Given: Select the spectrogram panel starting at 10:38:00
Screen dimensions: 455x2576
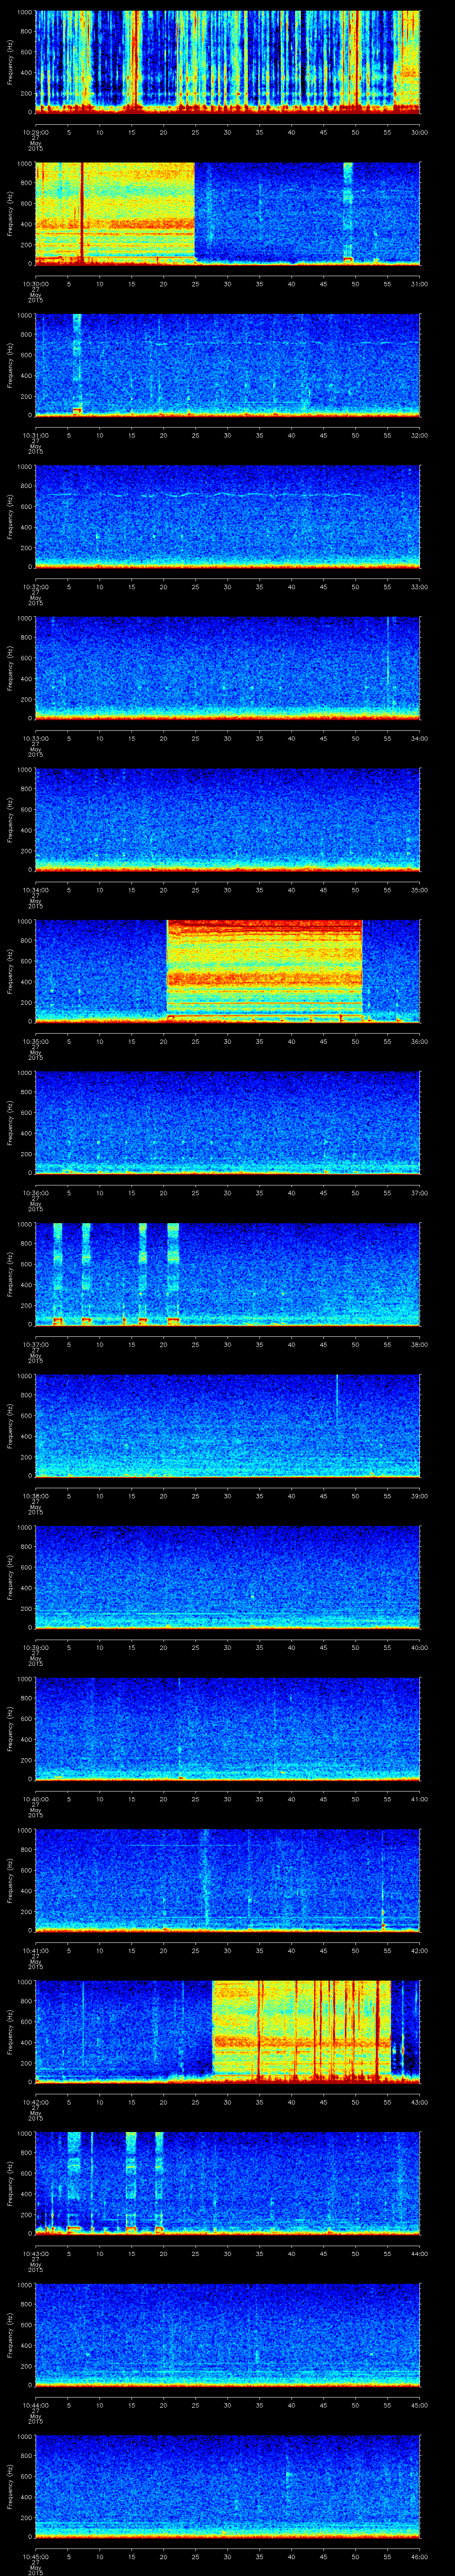Looking at the screenshot, I should tap(227, 1425).
